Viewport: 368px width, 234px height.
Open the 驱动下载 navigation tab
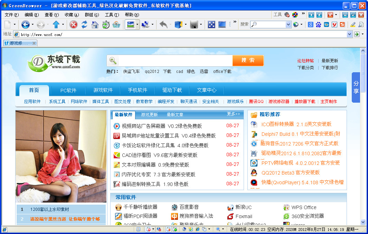[x=172, y=90]
